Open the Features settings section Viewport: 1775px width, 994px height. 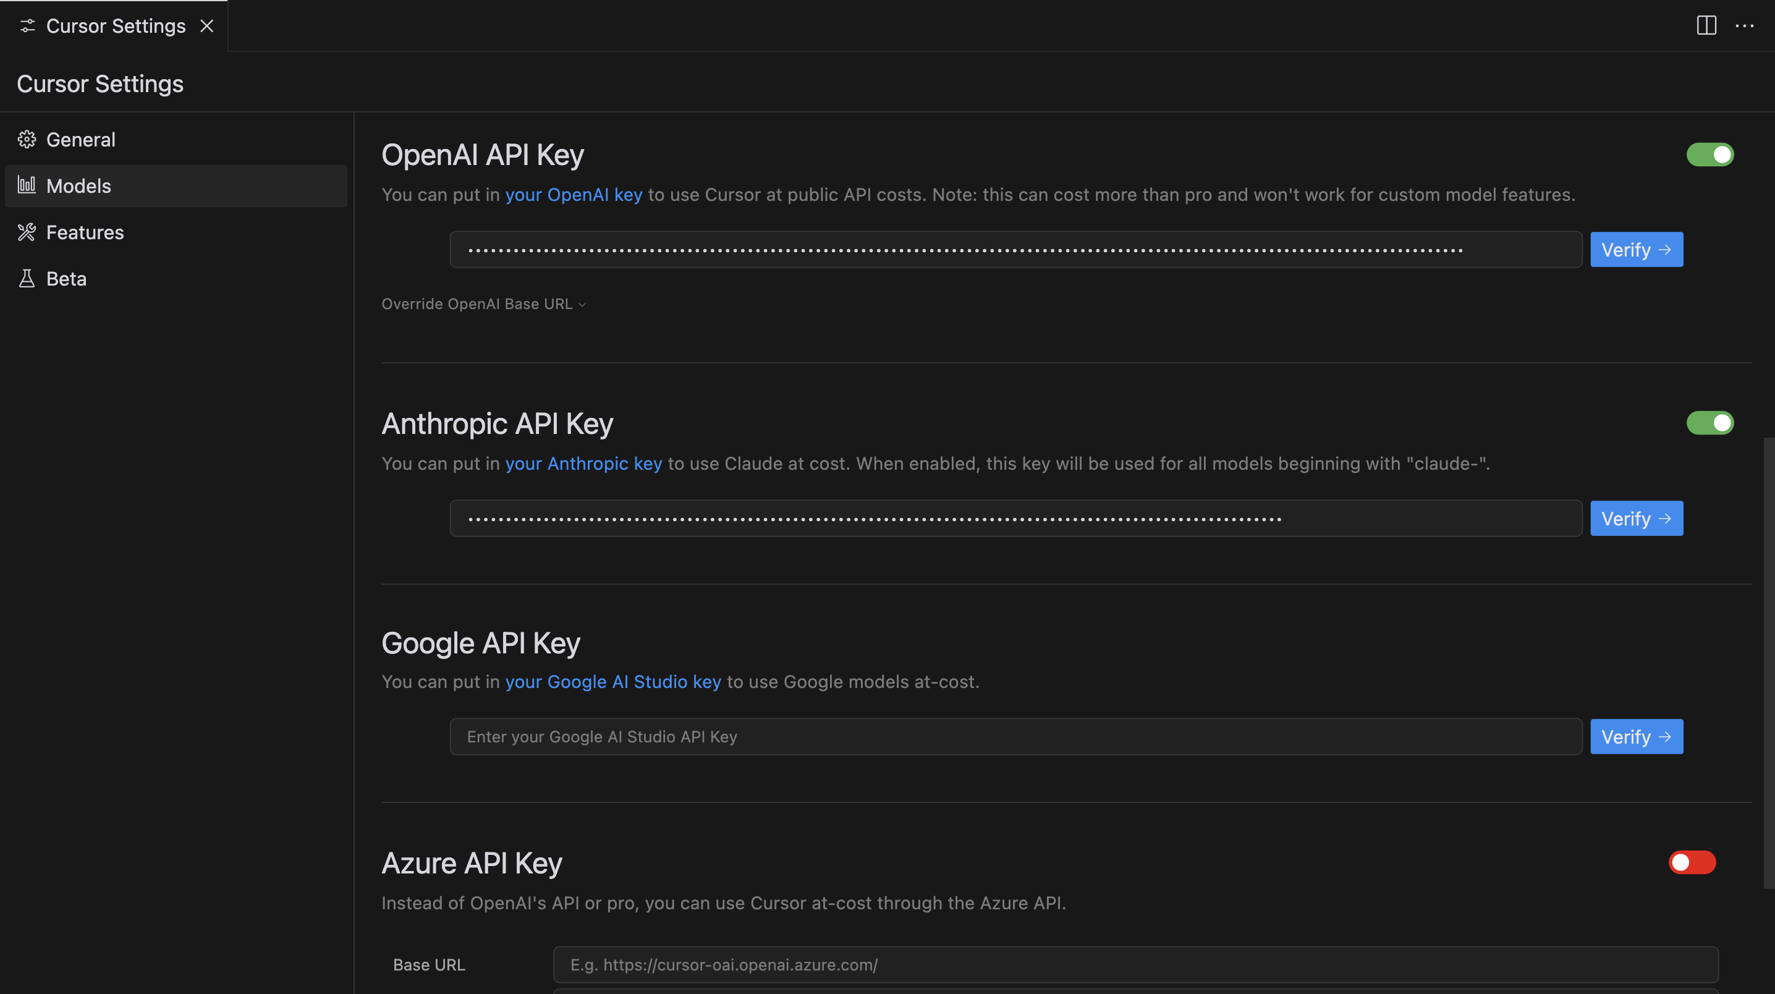point(85,232)
